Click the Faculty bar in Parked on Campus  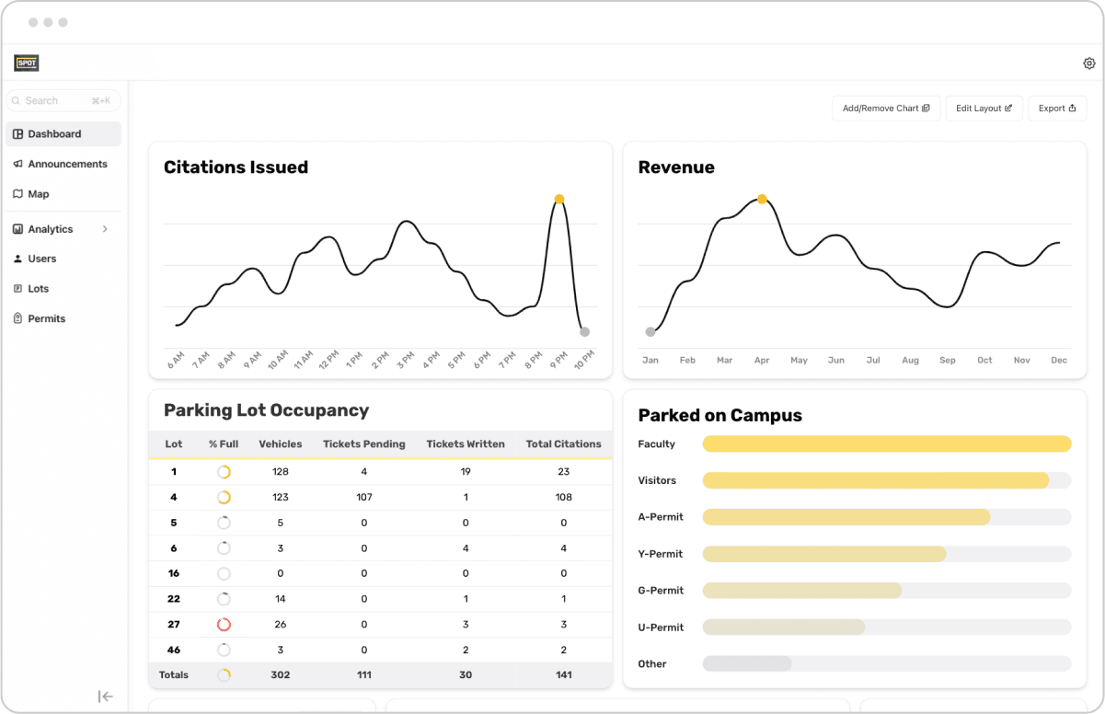pos(886,443)
